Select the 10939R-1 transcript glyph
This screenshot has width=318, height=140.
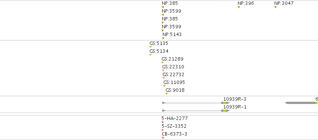(196, 111)
